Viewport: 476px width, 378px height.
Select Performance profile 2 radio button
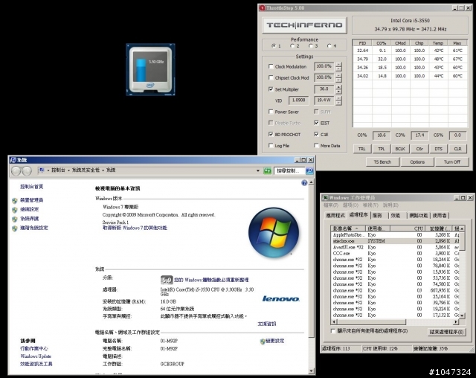(292, 46)
